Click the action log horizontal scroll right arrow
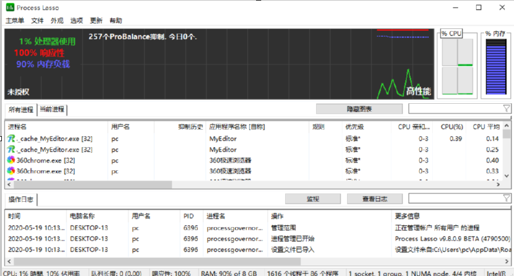This screenshot has width=514, height=276. [507, 261]
